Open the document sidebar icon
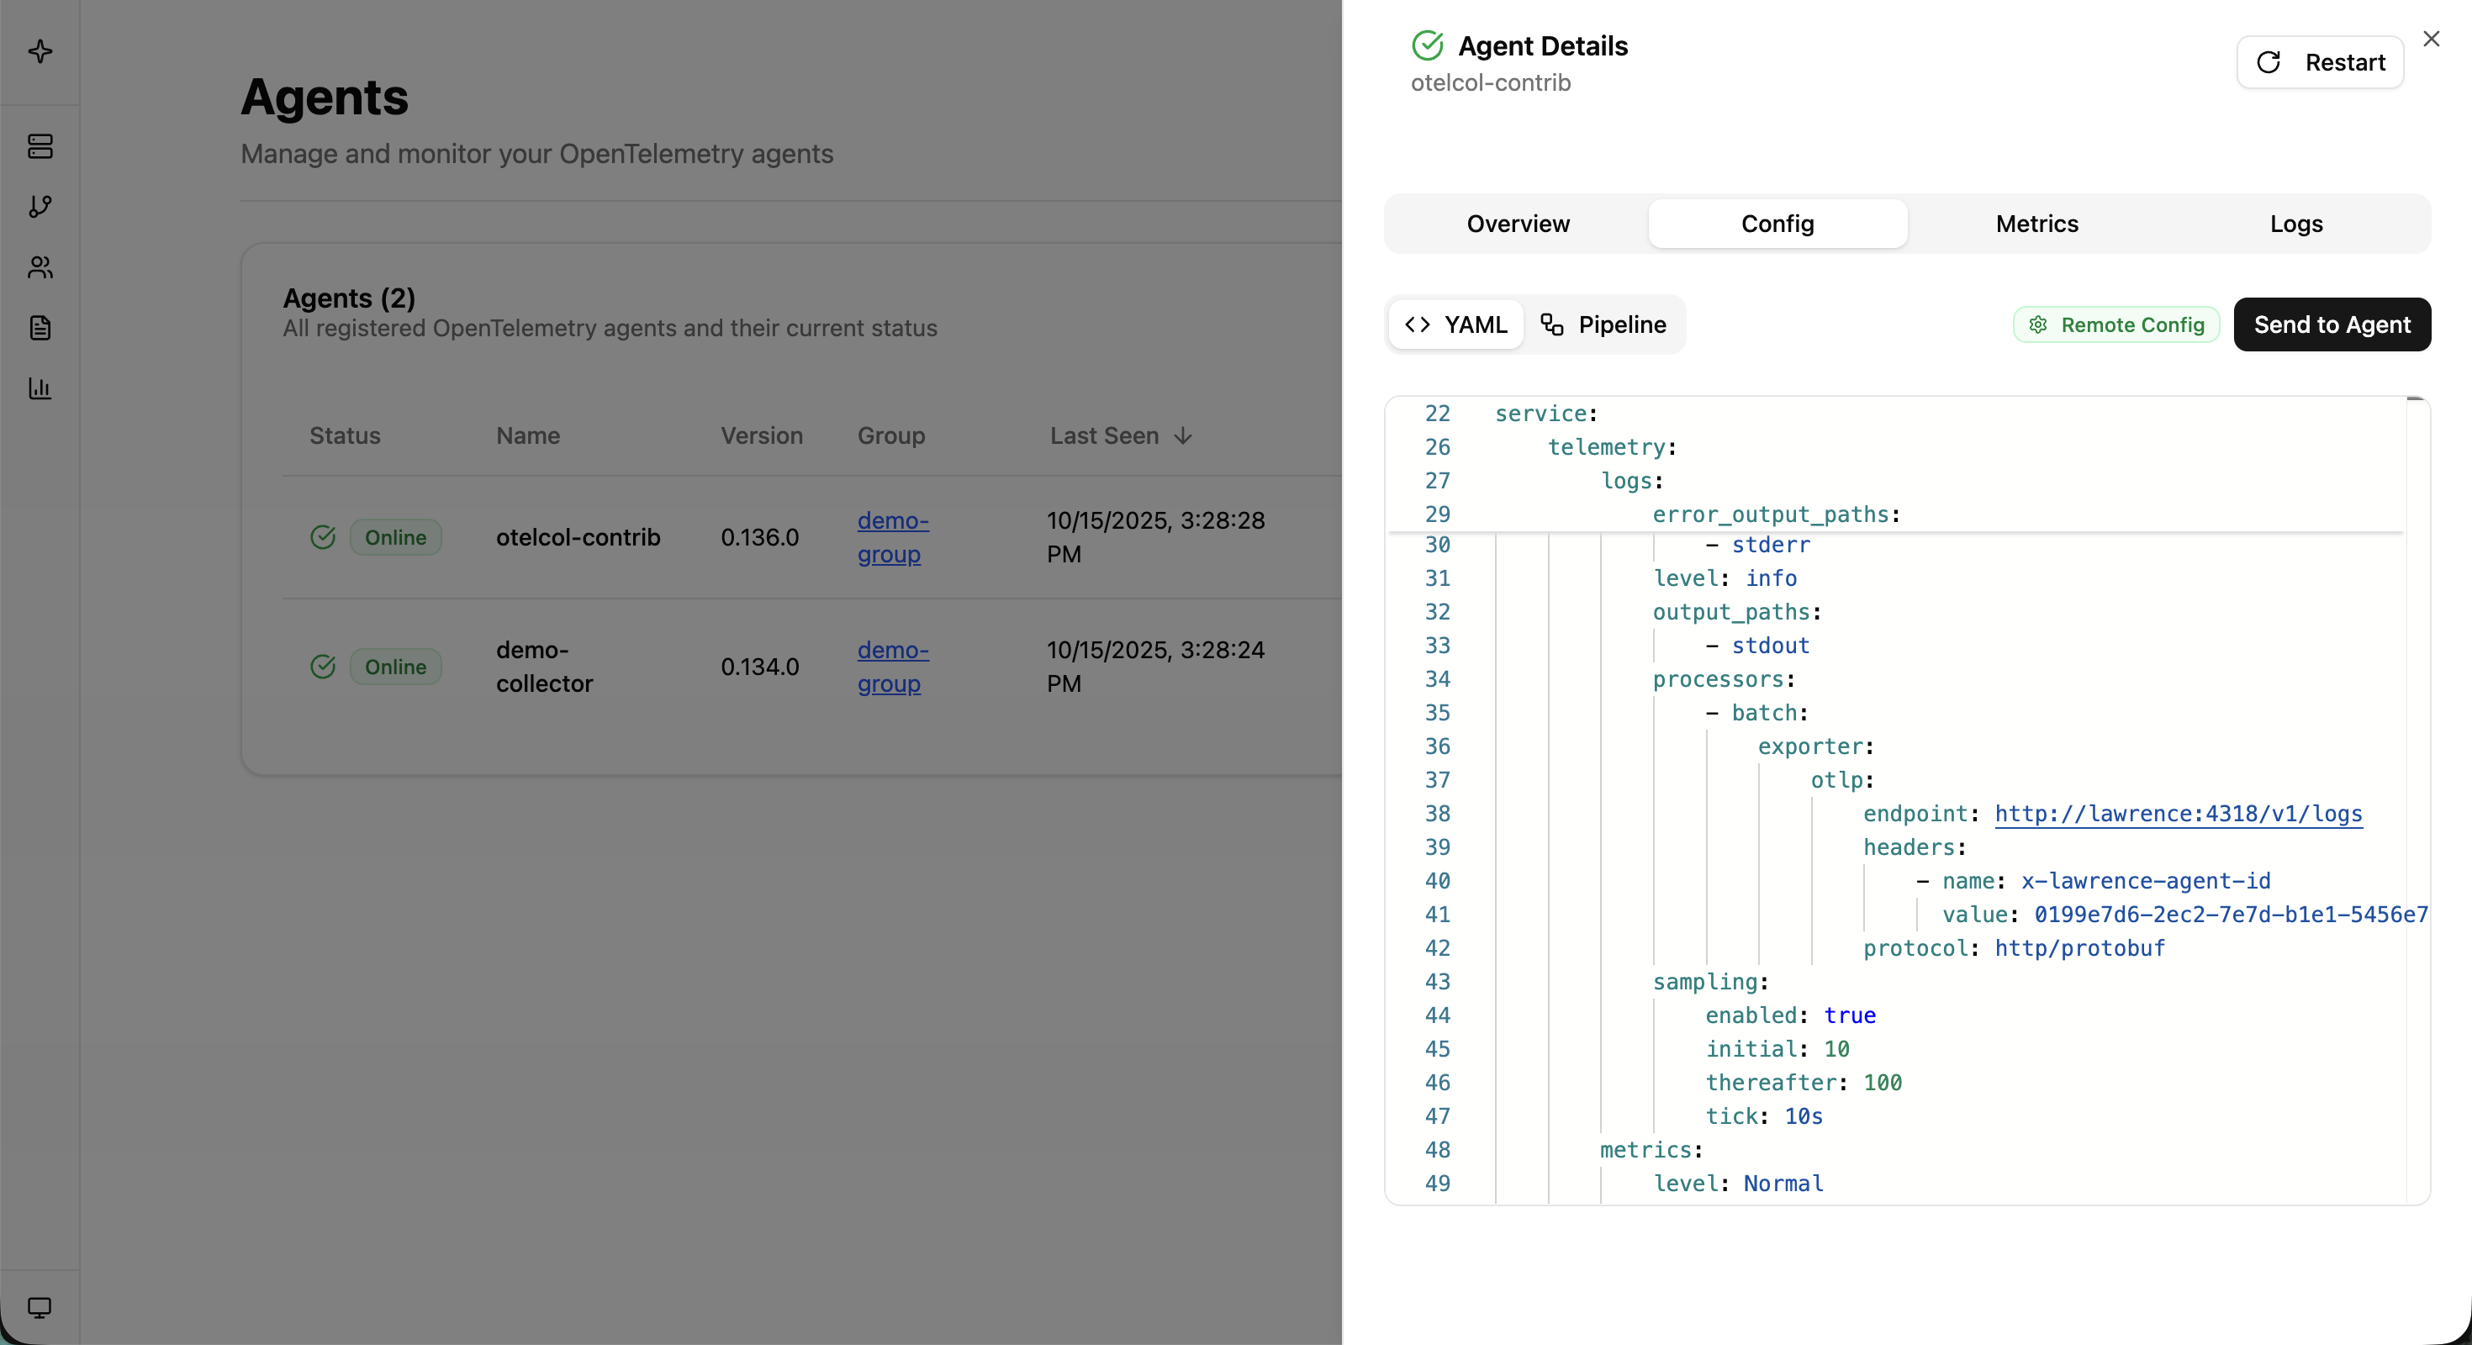This screenshot has width=2472, height=1345. 40,328
